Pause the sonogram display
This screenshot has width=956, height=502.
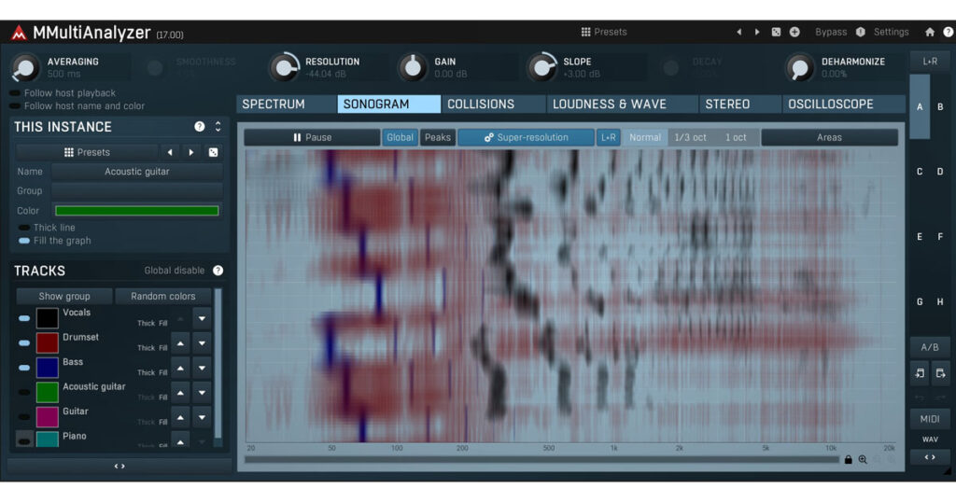(312, 138)
